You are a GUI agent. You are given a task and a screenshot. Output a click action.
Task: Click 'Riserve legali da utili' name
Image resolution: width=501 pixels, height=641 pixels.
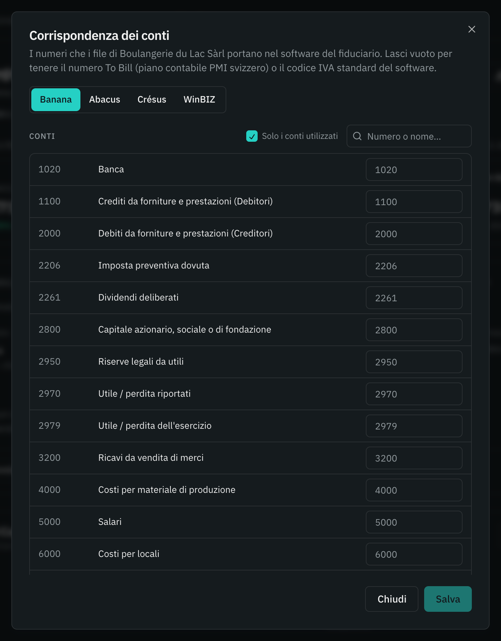[141, 361]
